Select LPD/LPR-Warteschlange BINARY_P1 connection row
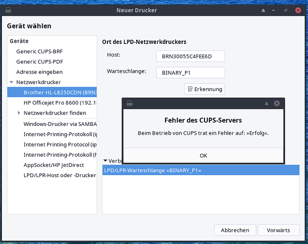This screenshot has height=244, width=308. pos(201,170)
